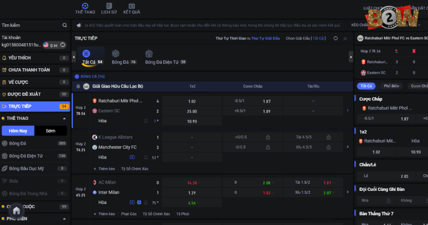Bet Inter Milan win at 1.29
This screenshot has height=225, width=428.
(x=192, y=193)
